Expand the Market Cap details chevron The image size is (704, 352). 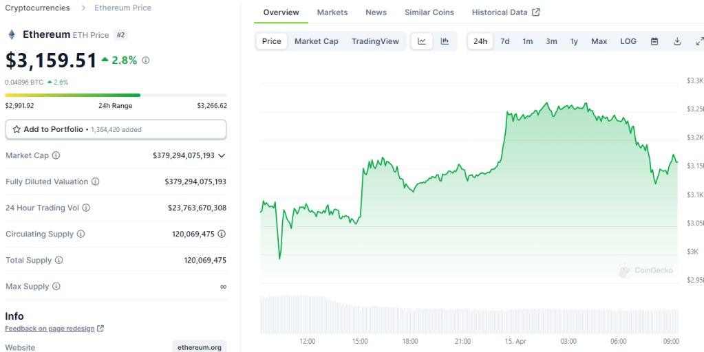coord(222,156)
